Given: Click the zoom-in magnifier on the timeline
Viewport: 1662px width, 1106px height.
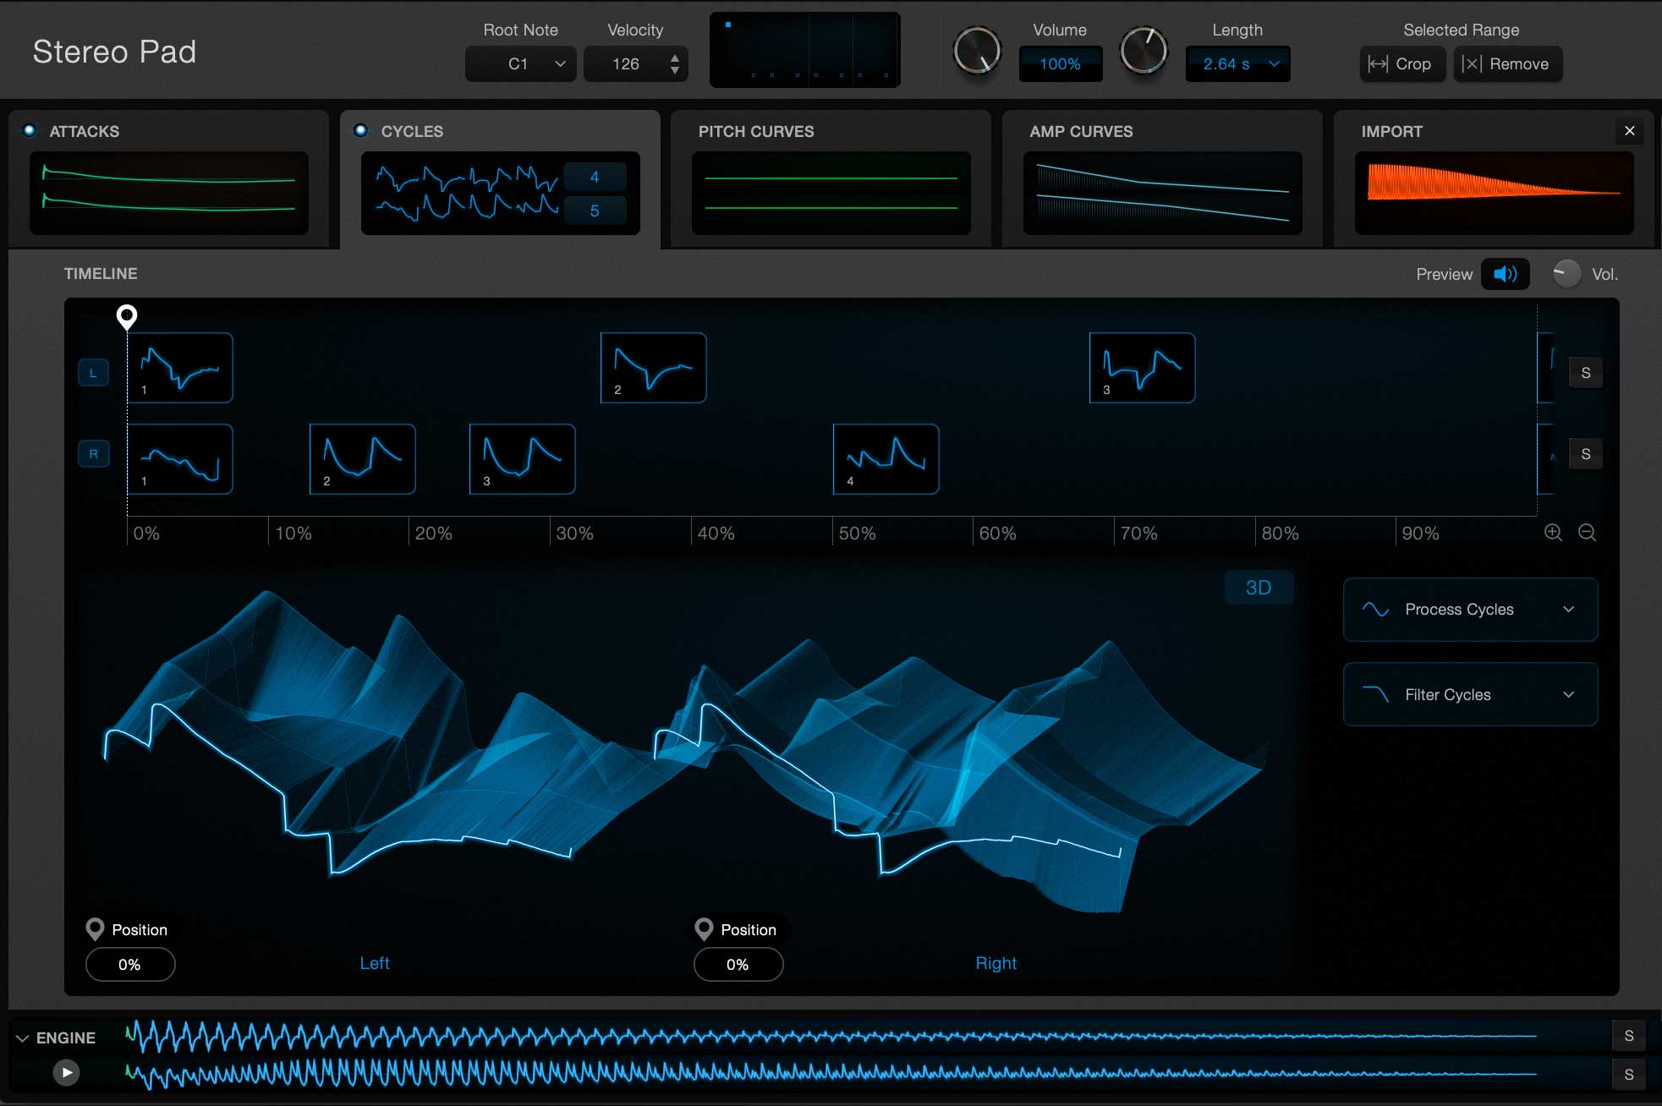Looking at the screenshot, I should click(1555, 533).
